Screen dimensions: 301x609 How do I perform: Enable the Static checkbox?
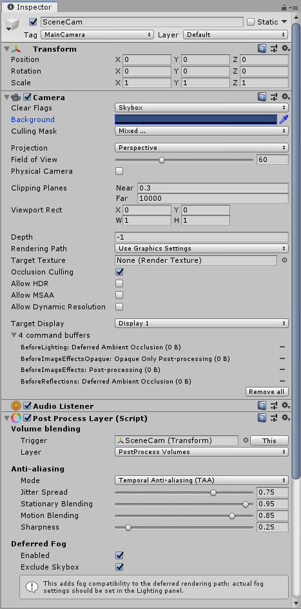click(251, 22)
